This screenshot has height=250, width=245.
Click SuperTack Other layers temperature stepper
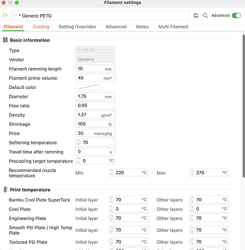(x=192, y=199)
